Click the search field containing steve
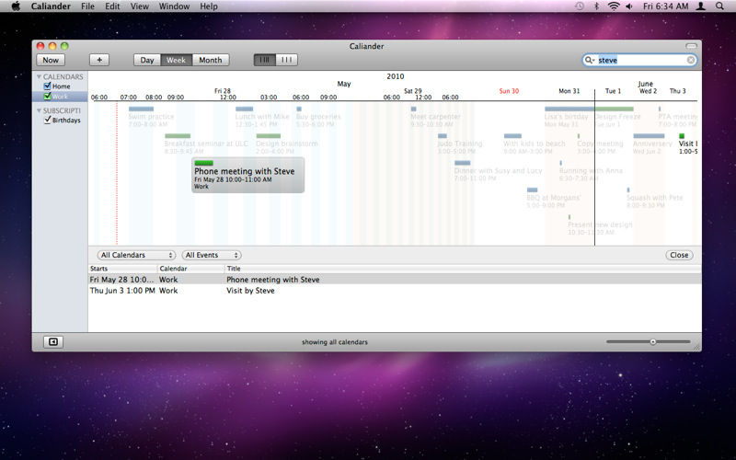Image resolution: width=736 pixels, height=460 pixels. pyautogui.click(x=639, y=60)
